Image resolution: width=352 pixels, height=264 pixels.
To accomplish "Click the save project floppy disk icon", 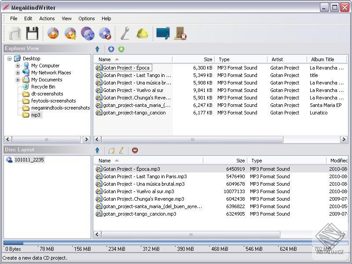I will tap(32, 33).
